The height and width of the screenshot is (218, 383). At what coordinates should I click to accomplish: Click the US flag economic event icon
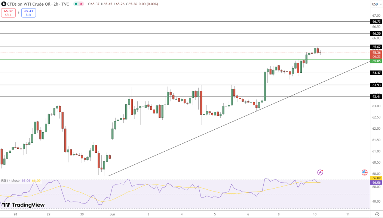pos(364,173)
